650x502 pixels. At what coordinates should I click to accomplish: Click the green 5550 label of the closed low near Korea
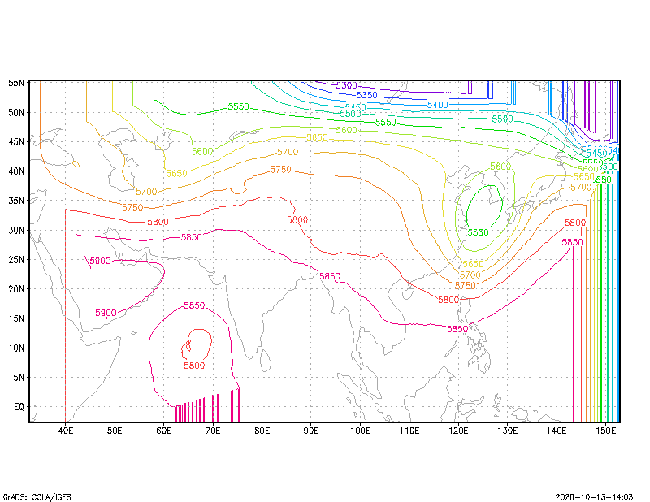(x=478, y=232)
